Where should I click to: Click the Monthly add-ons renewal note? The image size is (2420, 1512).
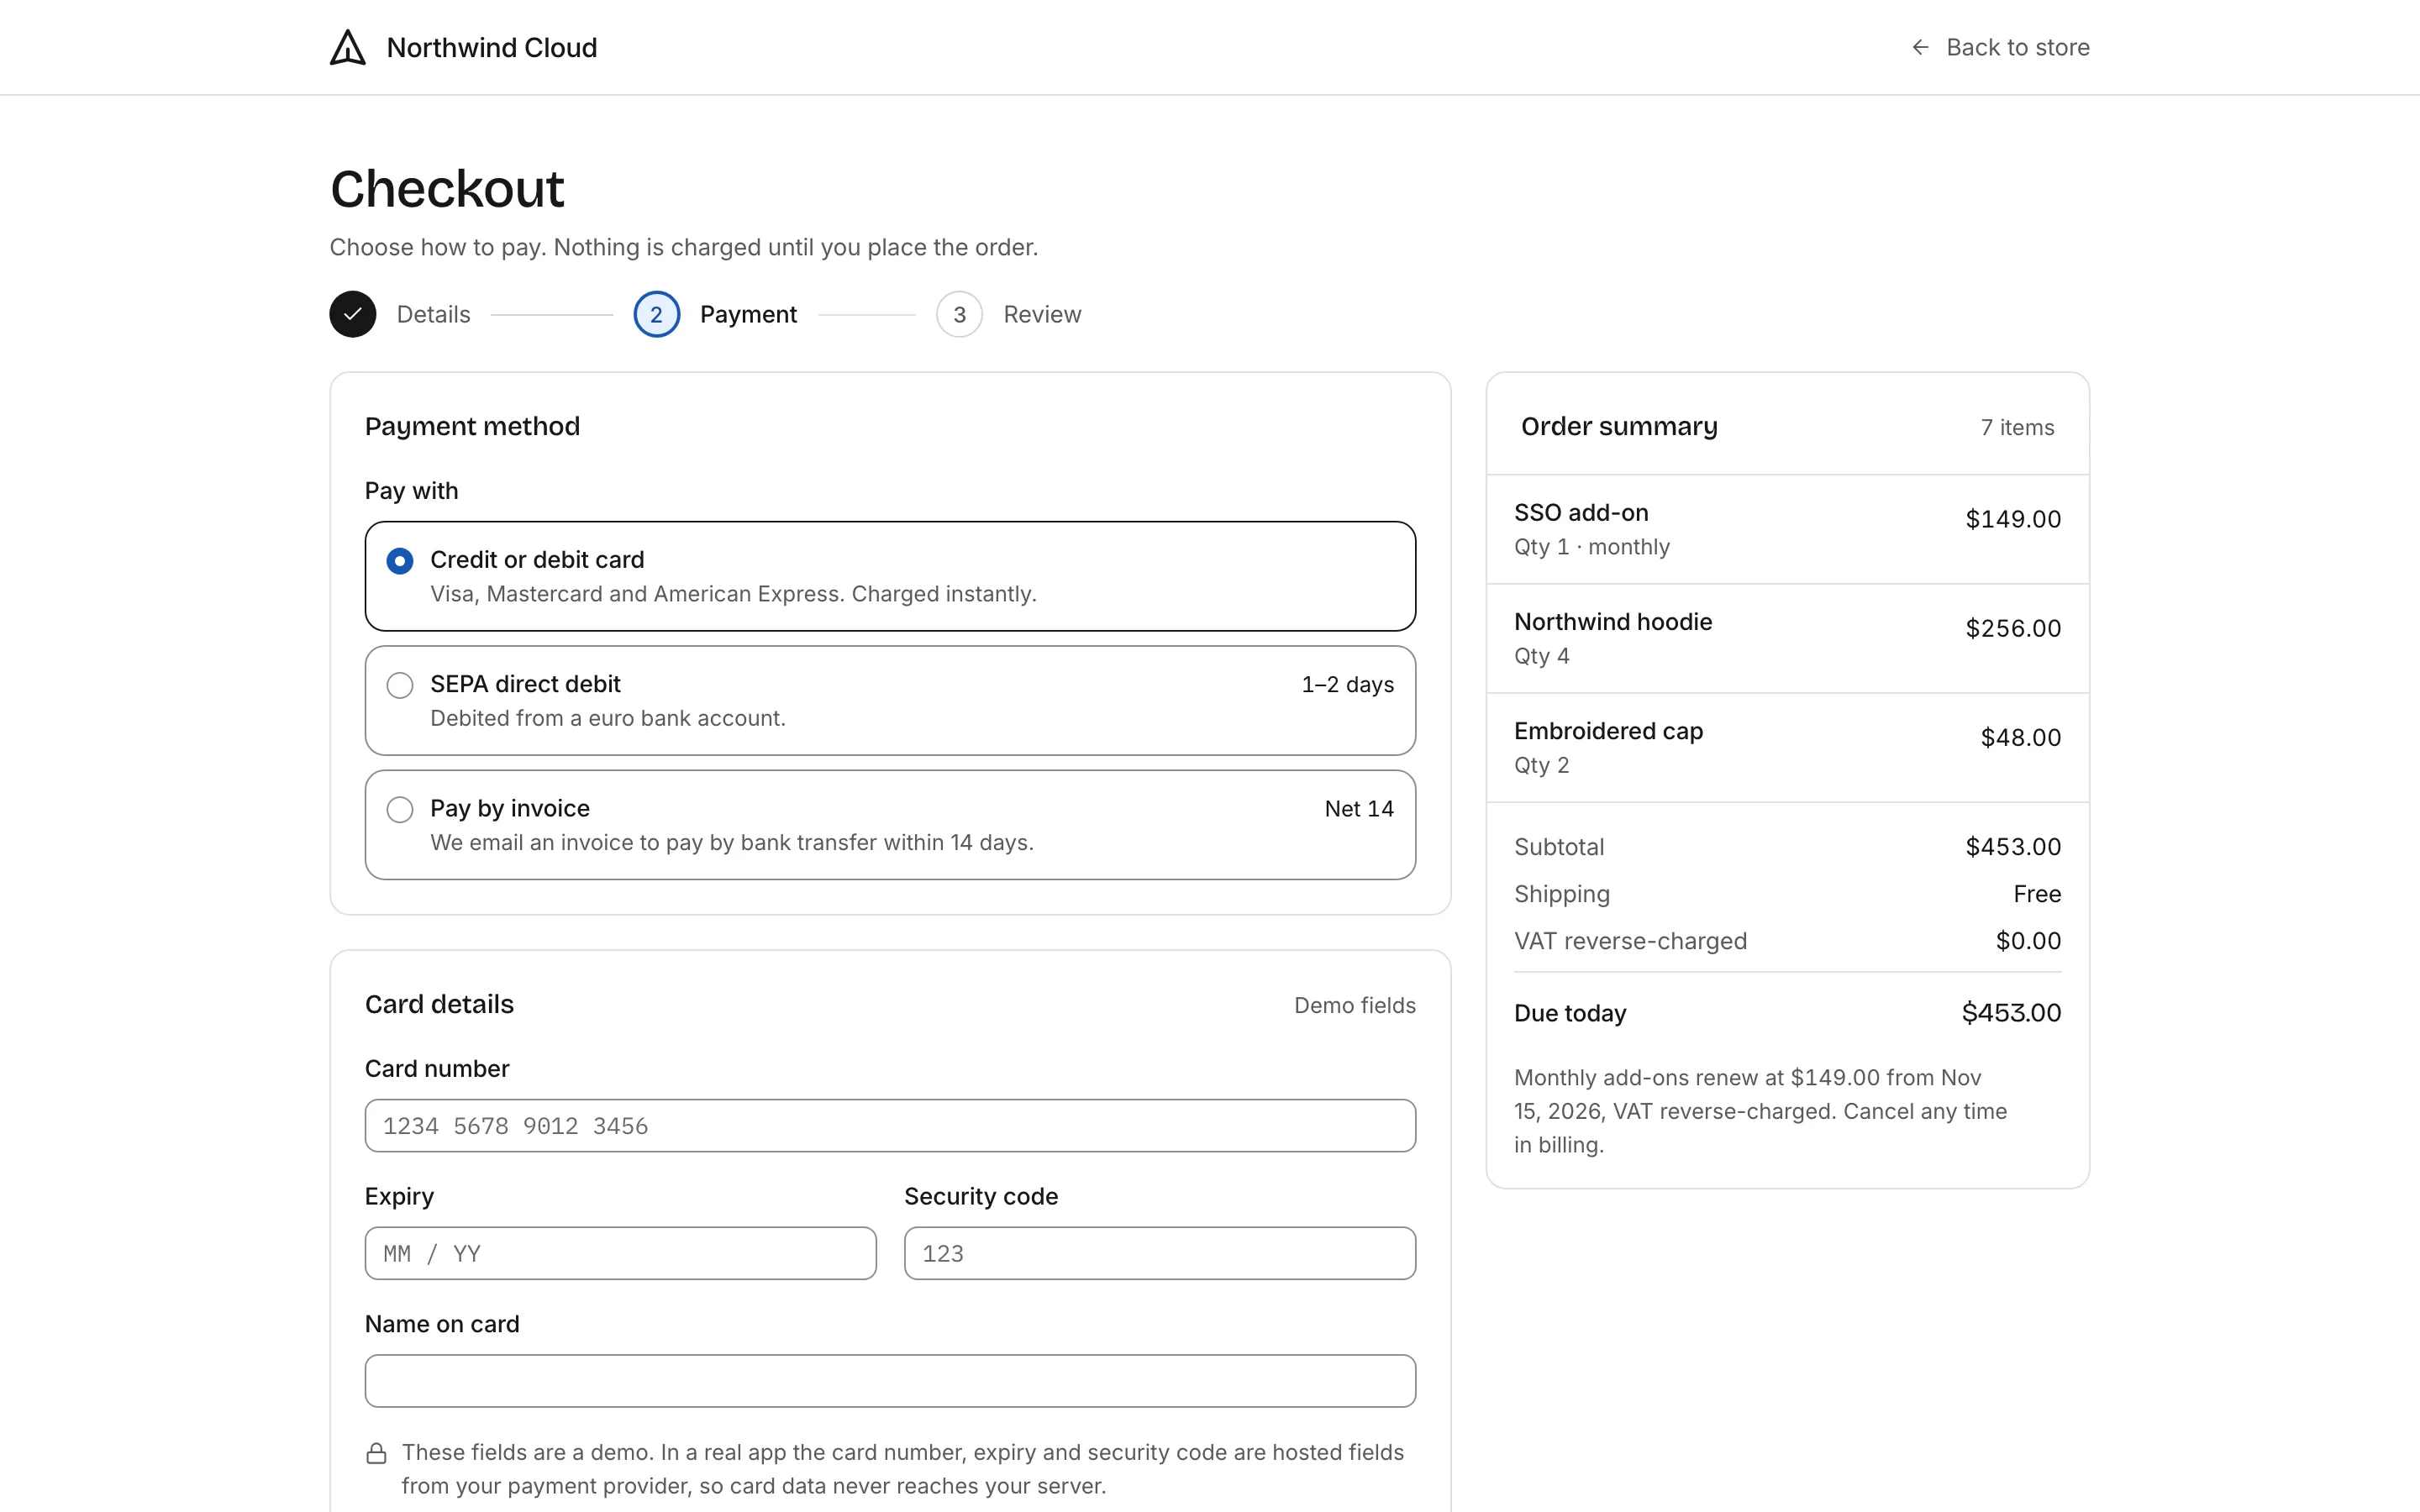[x=1761, y=1111]
